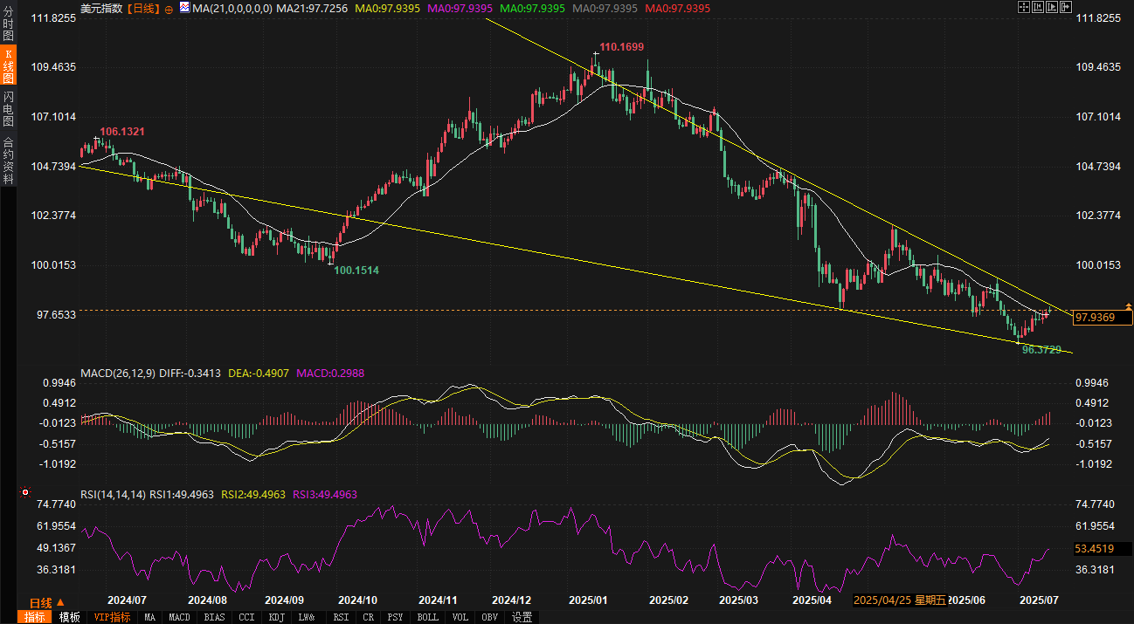Apply the PSY indicator
Viewport: 1134px width, 624px height.
(x=395, y=617)
